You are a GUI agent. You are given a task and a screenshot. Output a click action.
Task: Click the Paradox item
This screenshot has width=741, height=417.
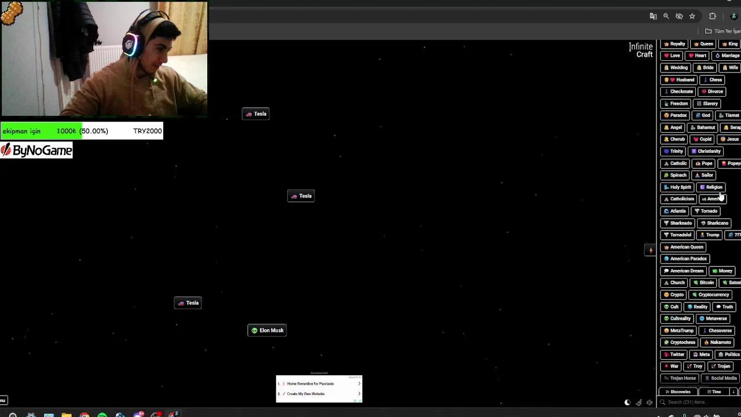pyautogui.click(x=675, y=115)
